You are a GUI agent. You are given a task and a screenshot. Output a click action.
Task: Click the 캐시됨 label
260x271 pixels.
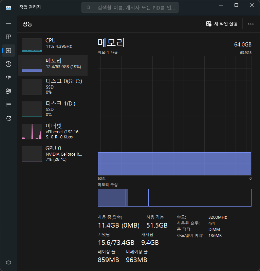pyautogui.click(x=147, y=234)
